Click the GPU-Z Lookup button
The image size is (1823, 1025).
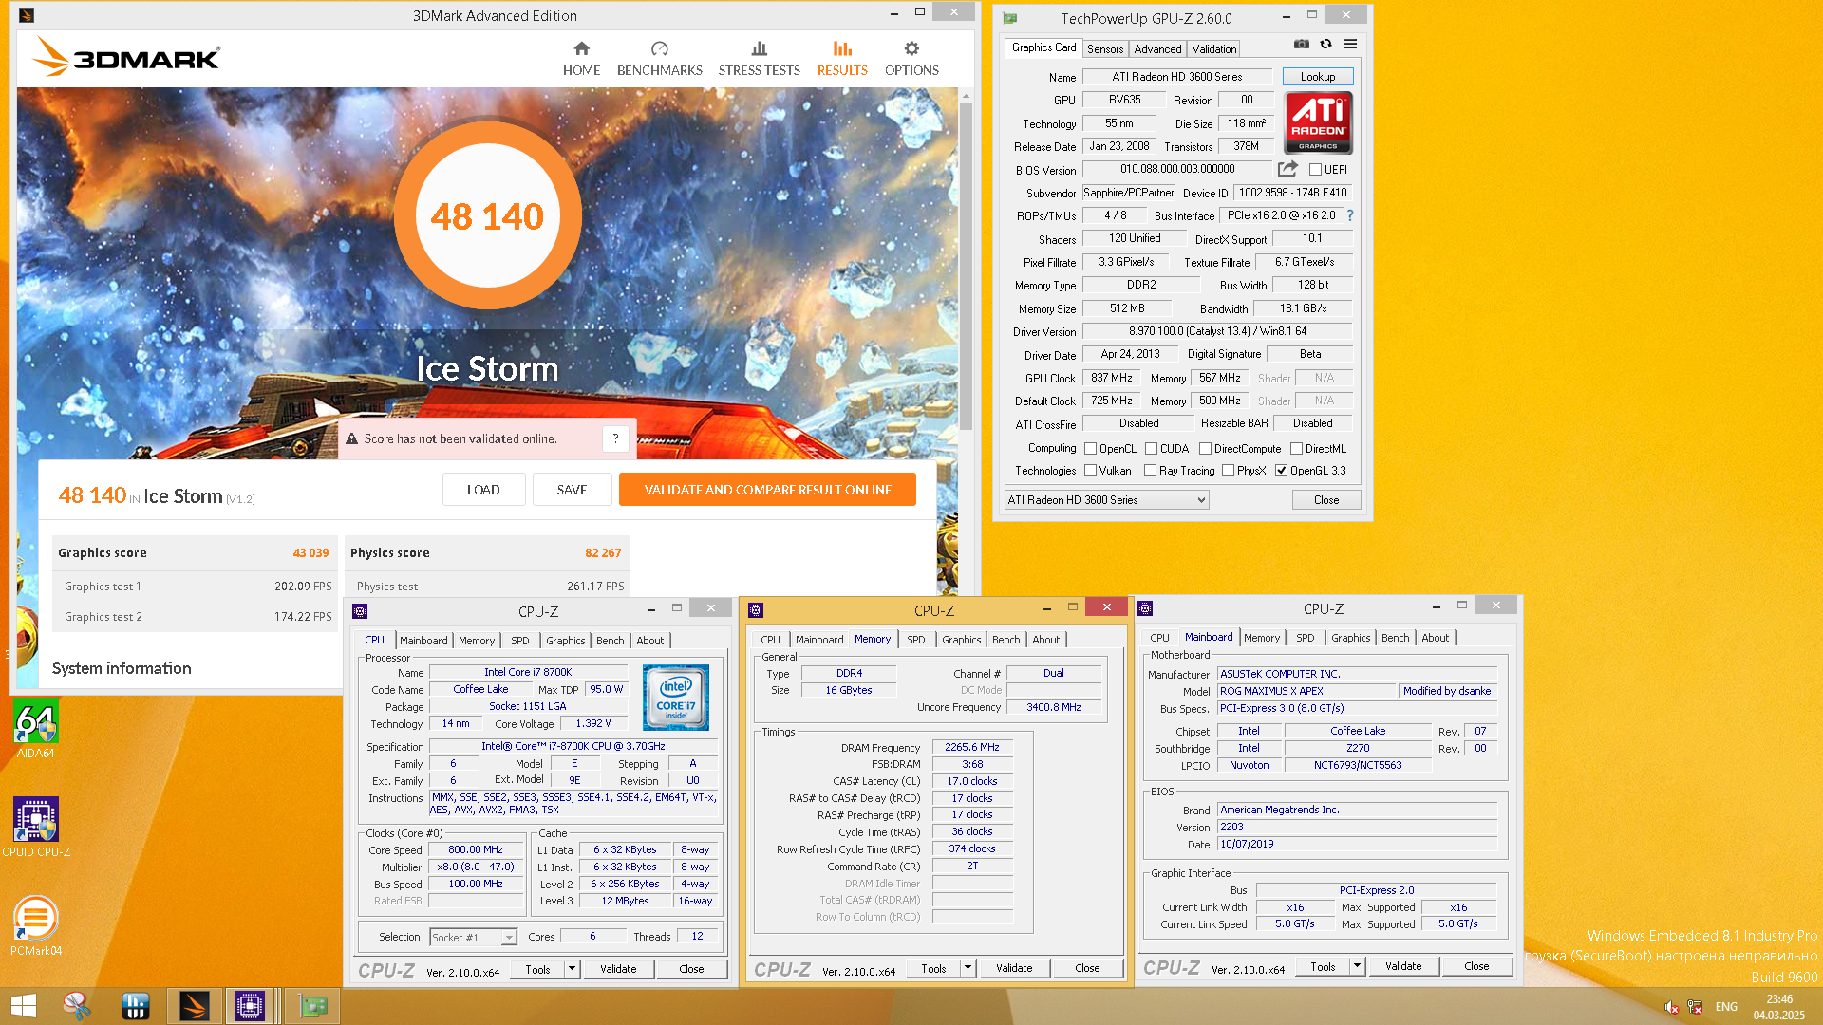[1318, 77]
